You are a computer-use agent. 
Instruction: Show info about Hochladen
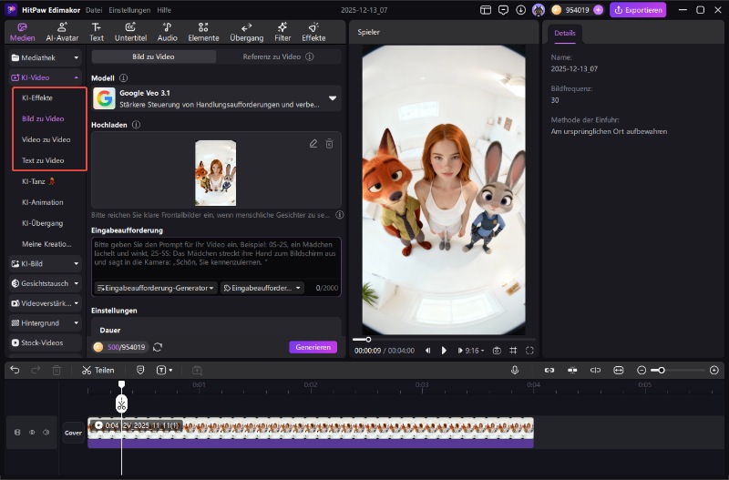point(136,125)
